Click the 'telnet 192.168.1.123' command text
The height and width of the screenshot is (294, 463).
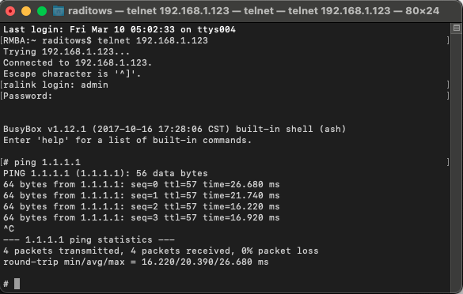(x=153, y=40)
